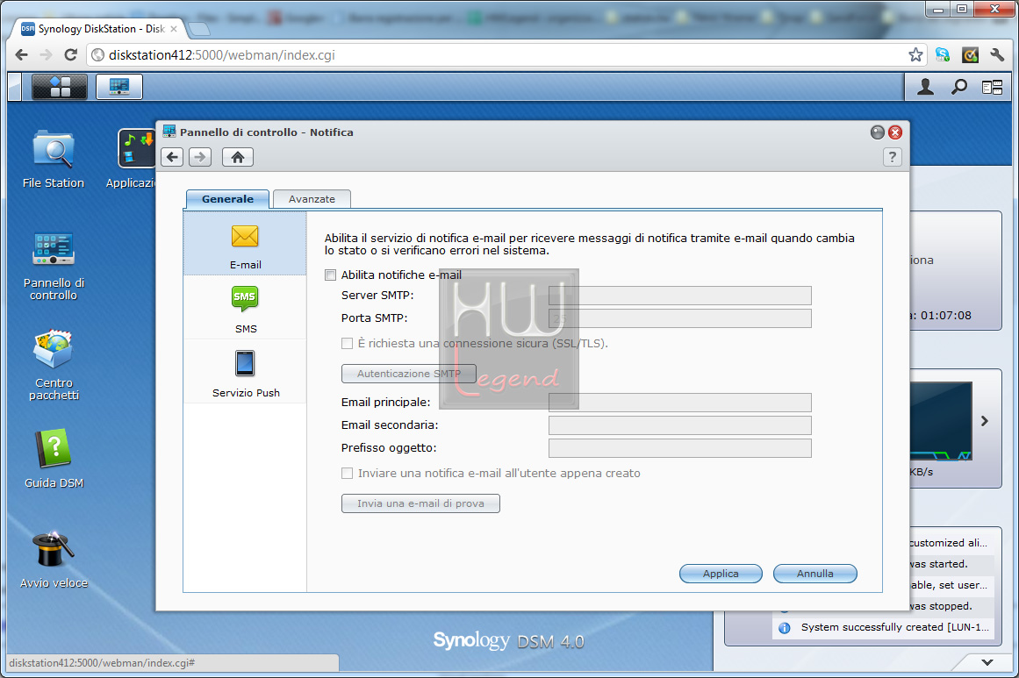The image size is (1019, 678).
Task: Click the log info icon
Action: pos(785,628)
